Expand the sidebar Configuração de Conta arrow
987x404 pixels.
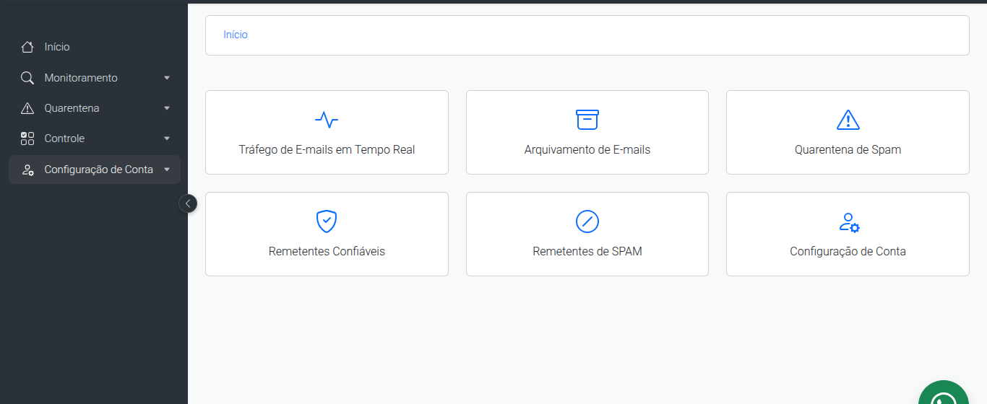(167, 170)
